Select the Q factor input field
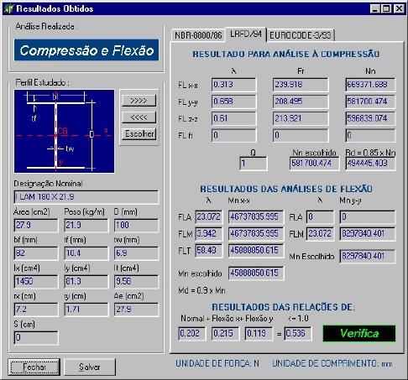The height and width of the screenshot is (380, 408). point(254,164)
